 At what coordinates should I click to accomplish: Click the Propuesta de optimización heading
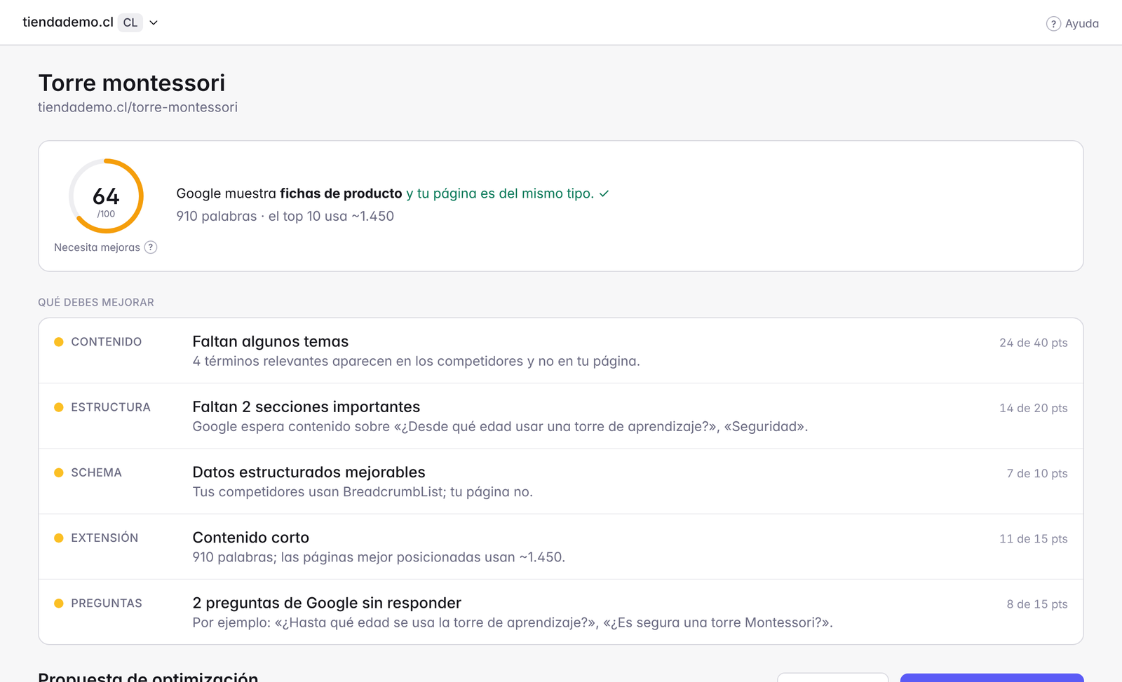tap(148, 676)
